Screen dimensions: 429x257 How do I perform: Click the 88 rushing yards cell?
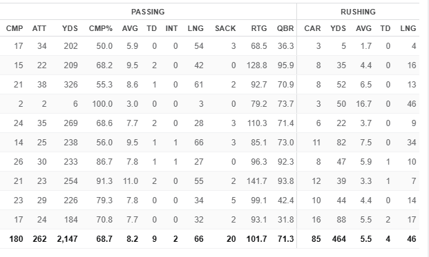pyautogui.click(x=341, y=220)
